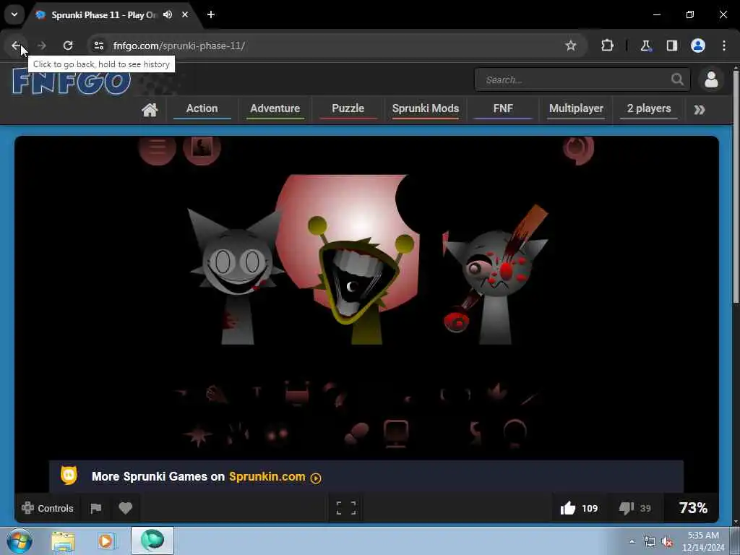
Task: Open the Adventure category
Action: [275, 108]
